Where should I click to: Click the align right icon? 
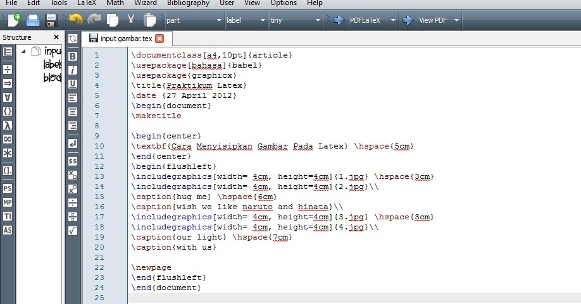click(x=73, y=126)
